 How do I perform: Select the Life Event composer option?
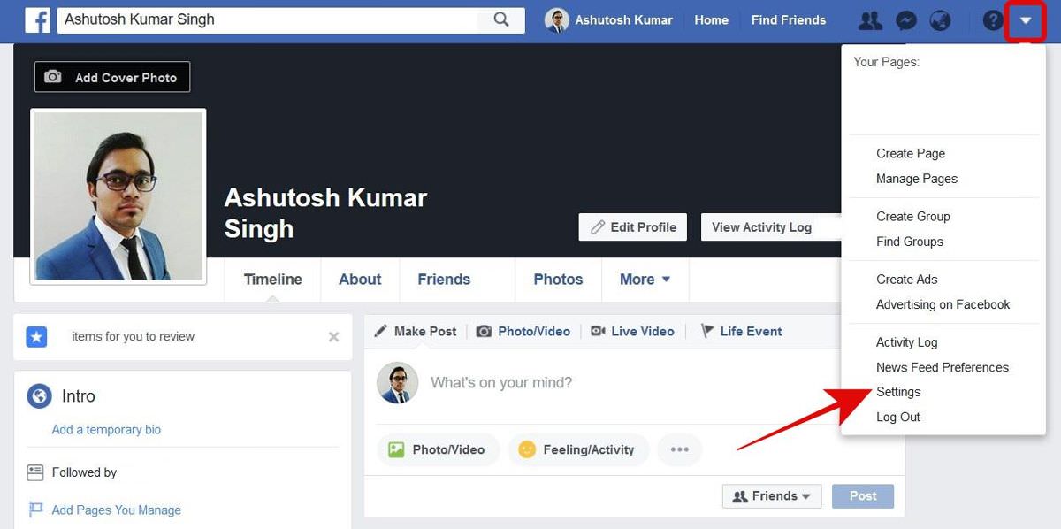741,331
